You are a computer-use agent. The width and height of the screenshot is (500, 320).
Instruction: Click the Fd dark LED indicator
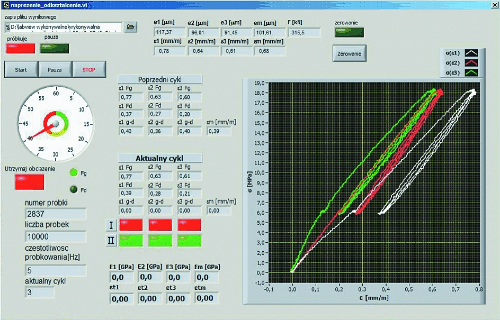coord(74,189)
